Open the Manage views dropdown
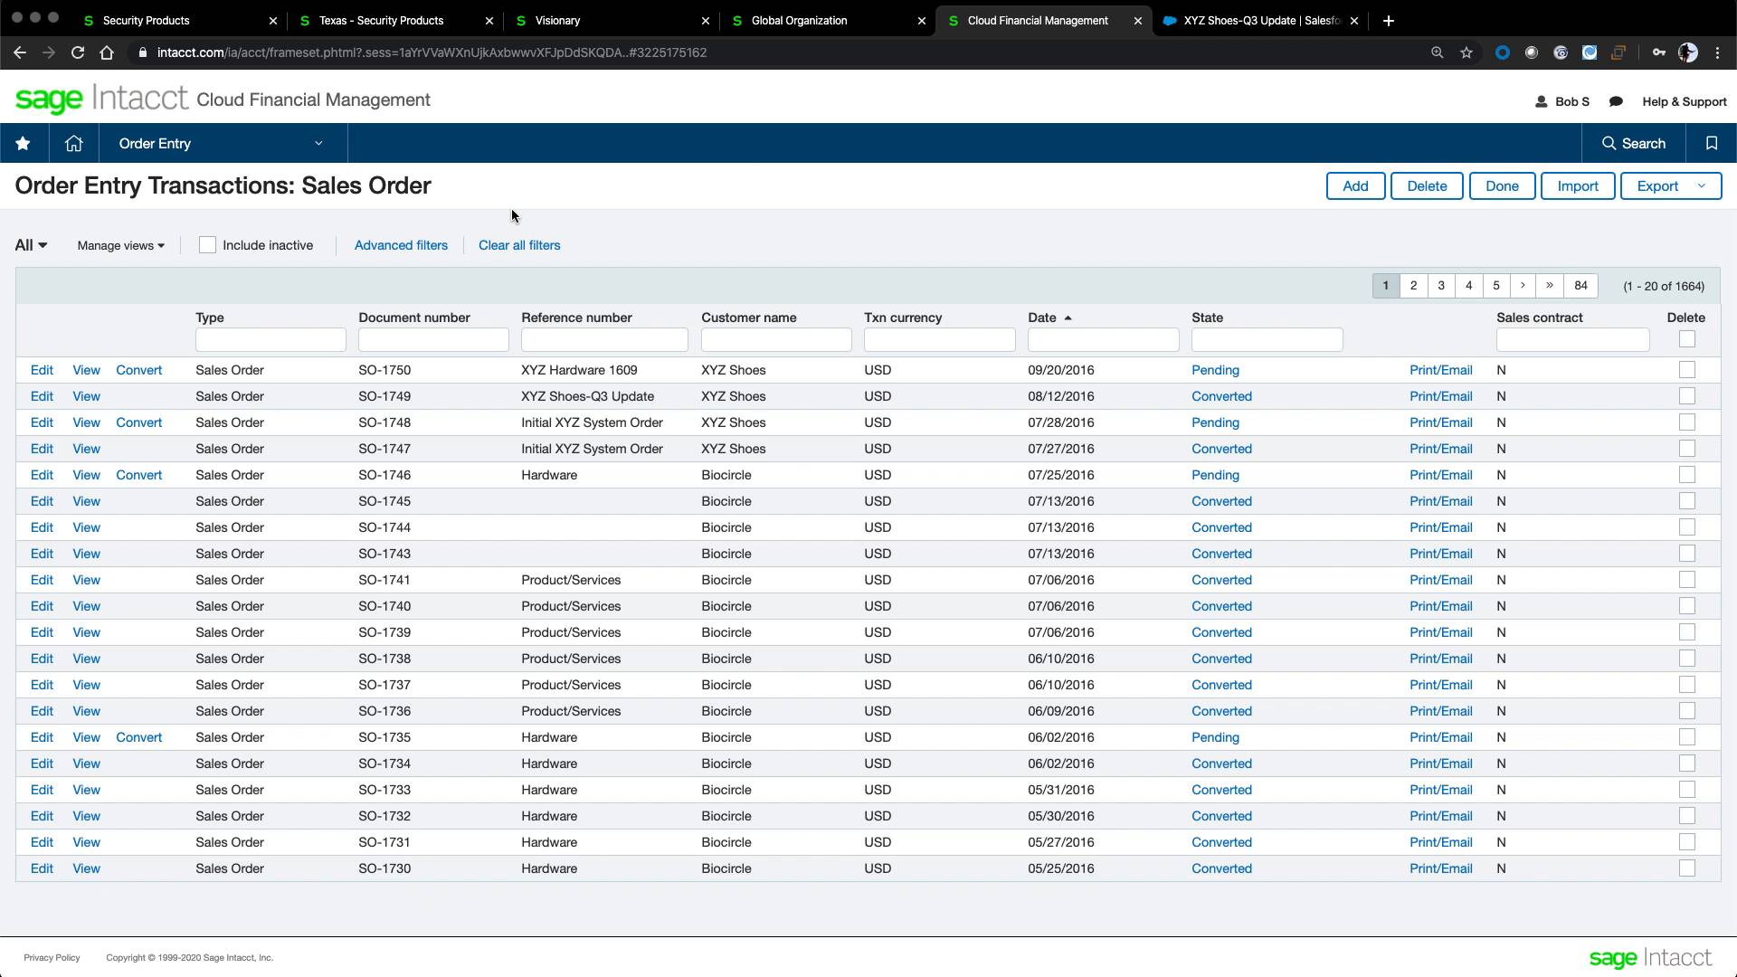 [120, 245]
